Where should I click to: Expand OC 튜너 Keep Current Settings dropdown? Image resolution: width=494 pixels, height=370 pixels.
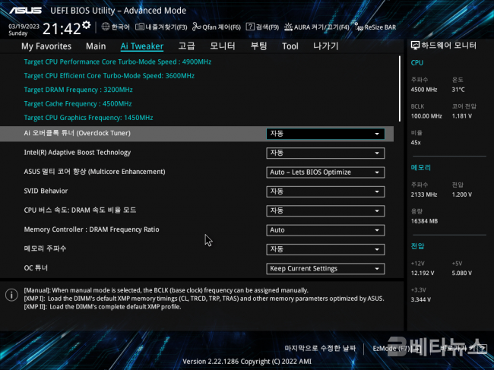tap(325, 269)
